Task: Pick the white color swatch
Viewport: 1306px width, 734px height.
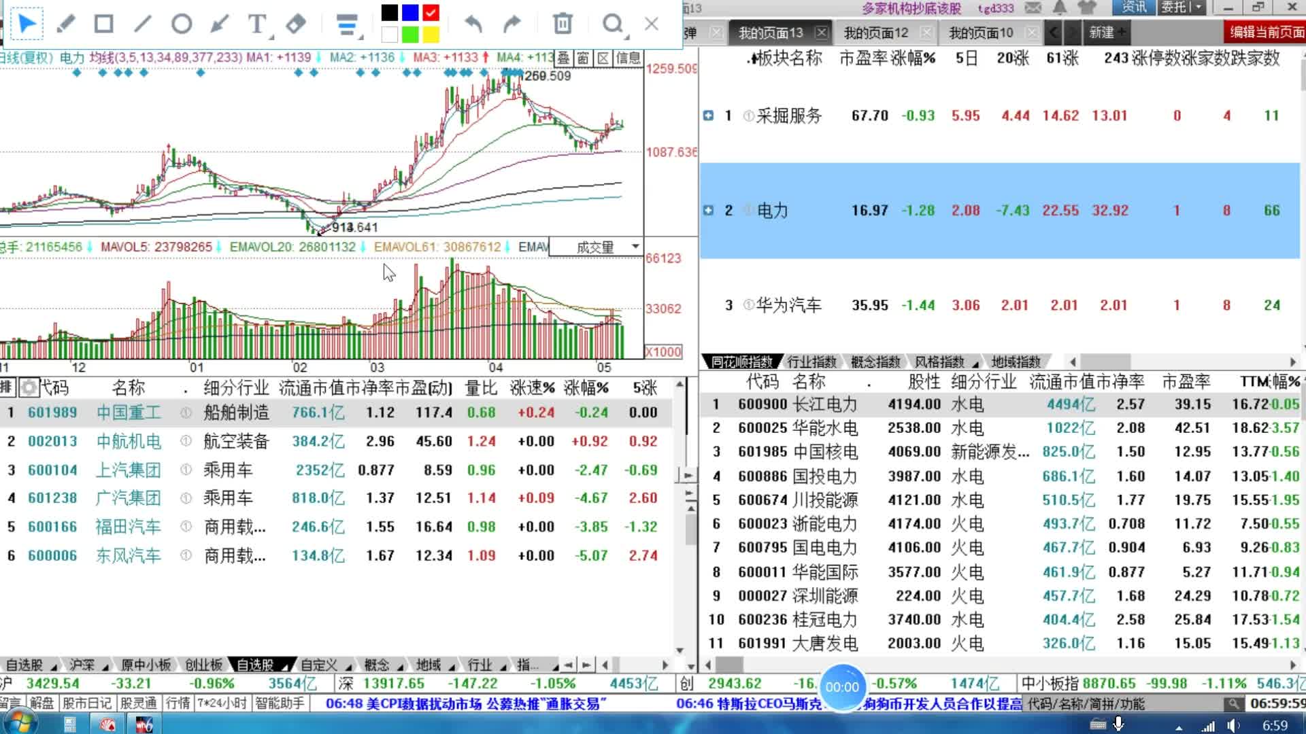Action: pos(390,34)
